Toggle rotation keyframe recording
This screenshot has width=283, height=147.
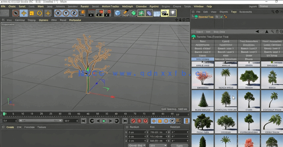coord(166,121)
